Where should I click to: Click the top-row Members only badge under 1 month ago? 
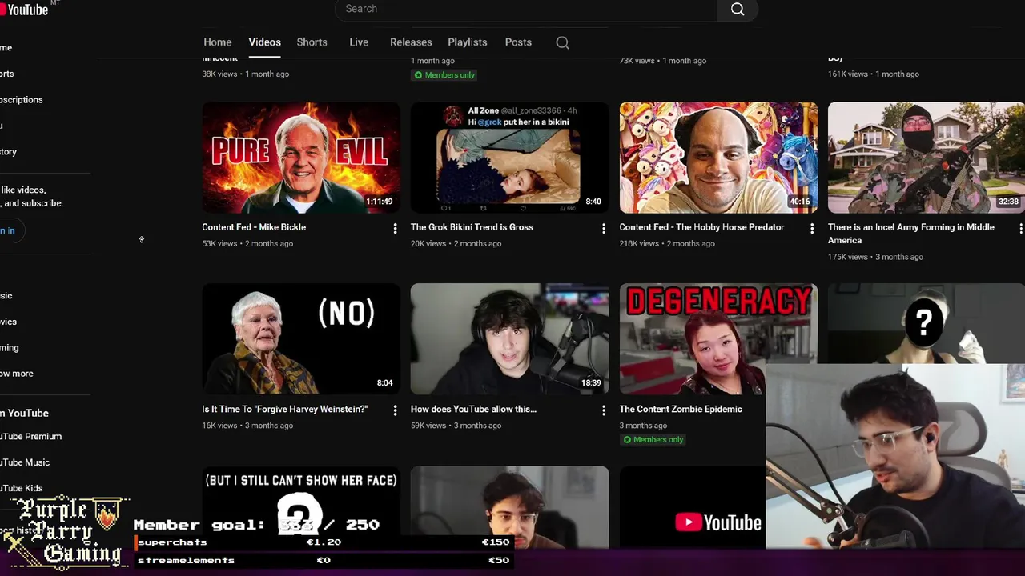point(444,75)
